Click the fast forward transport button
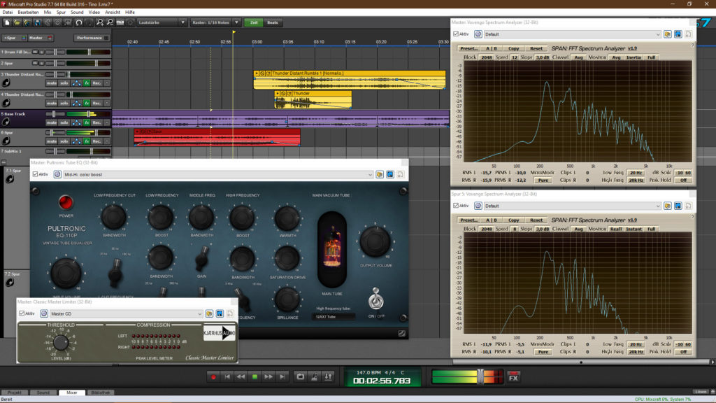The image size is (716, 403). (x=268, y=377)
